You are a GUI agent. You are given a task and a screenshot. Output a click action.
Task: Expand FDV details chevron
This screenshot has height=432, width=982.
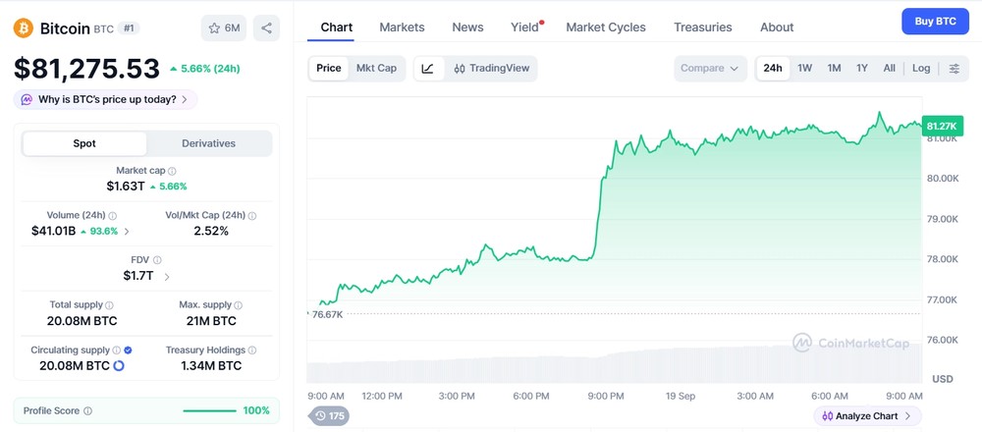(x=167, y=276)
